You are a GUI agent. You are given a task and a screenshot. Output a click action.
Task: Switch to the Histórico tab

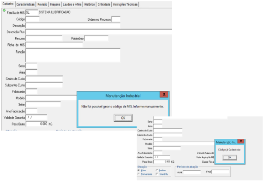coord(90,4)
